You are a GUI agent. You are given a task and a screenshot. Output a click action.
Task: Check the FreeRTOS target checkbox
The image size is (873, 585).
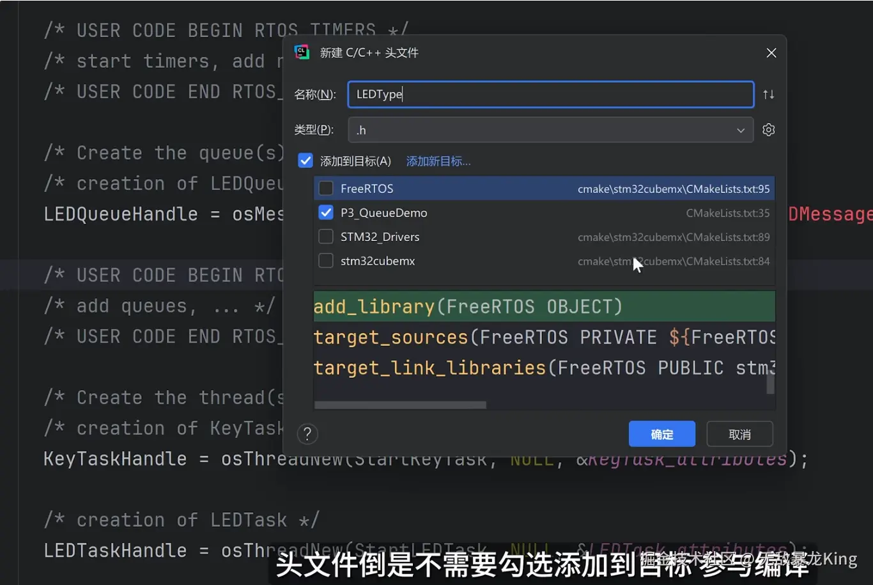[x=326, y=189]
